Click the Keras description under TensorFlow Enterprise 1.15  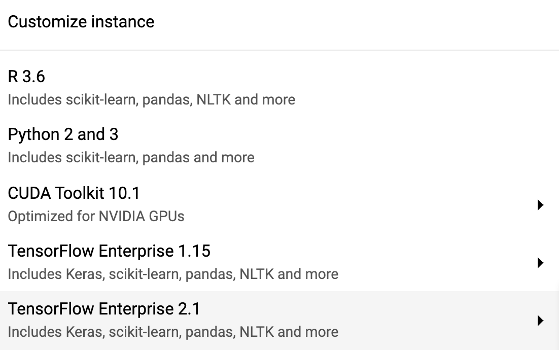coord(173,274)
